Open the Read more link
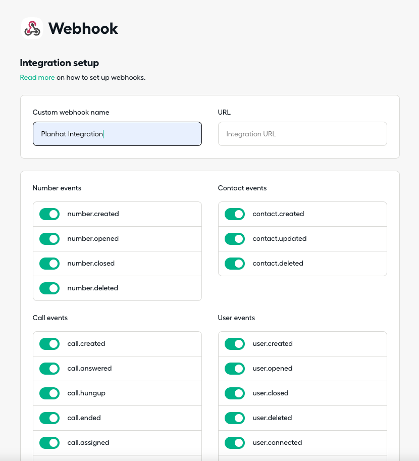 pos(37,77)
